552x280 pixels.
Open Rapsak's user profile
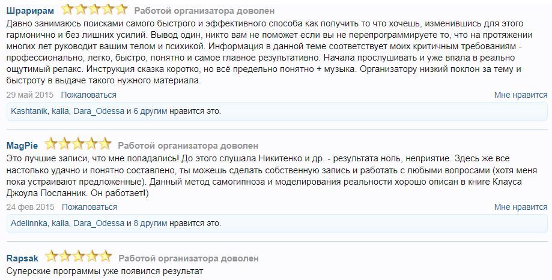click(22, 258)
